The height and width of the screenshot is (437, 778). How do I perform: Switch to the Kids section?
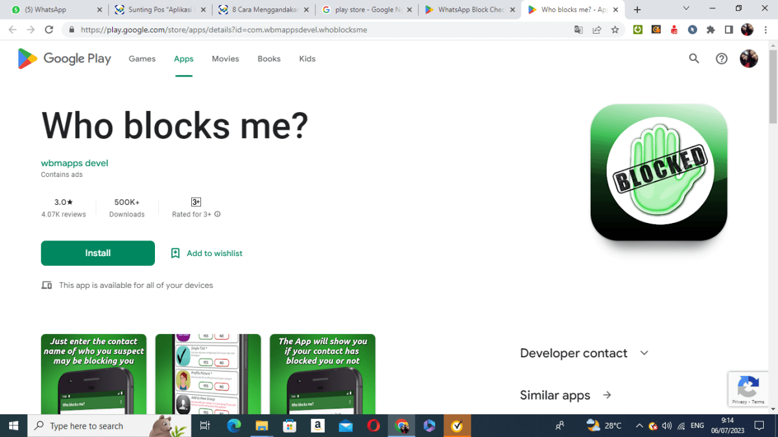(307, 58)
